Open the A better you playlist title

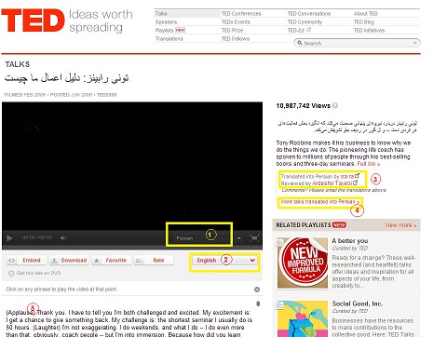[x=350, y=241]
